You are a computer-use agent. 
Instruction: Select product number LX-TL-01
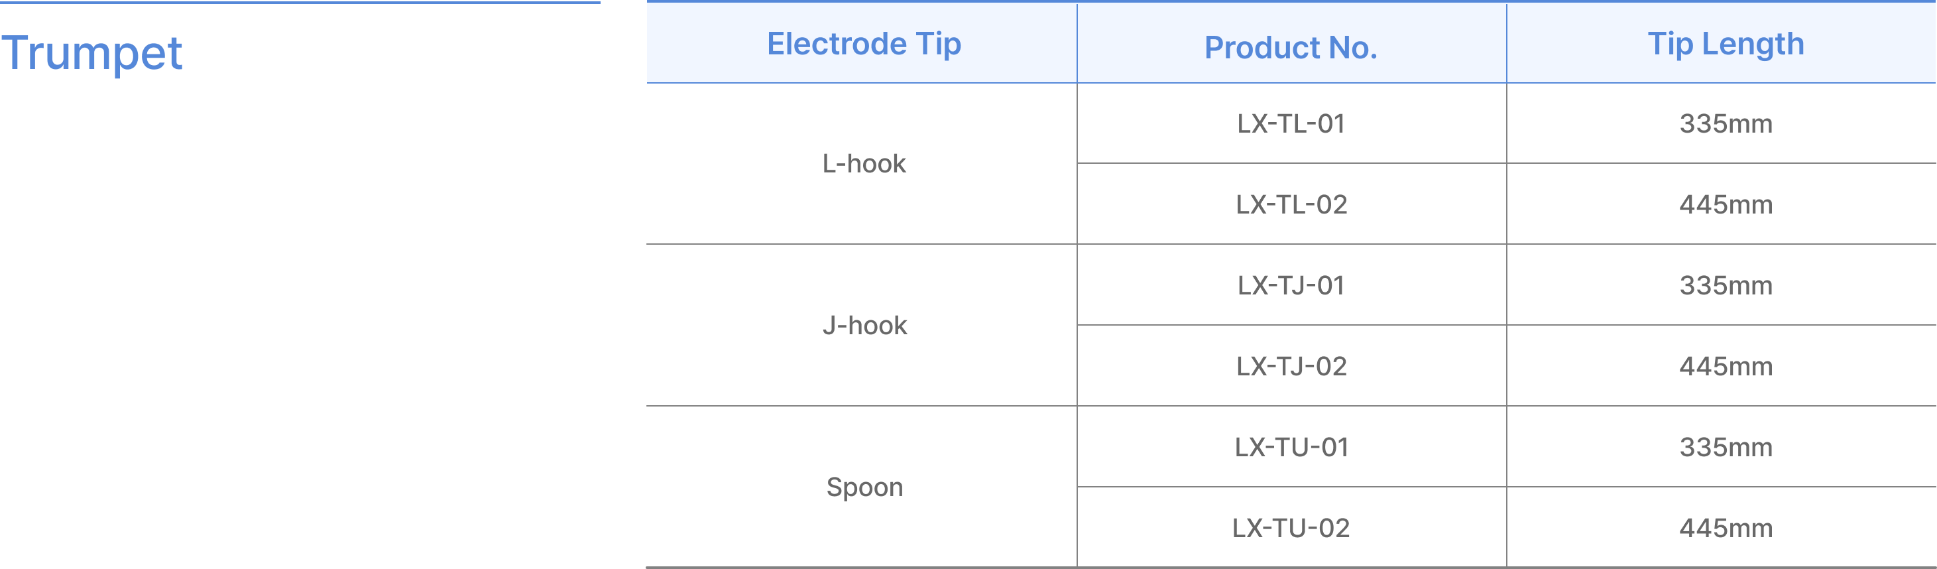coord(1291,123)
